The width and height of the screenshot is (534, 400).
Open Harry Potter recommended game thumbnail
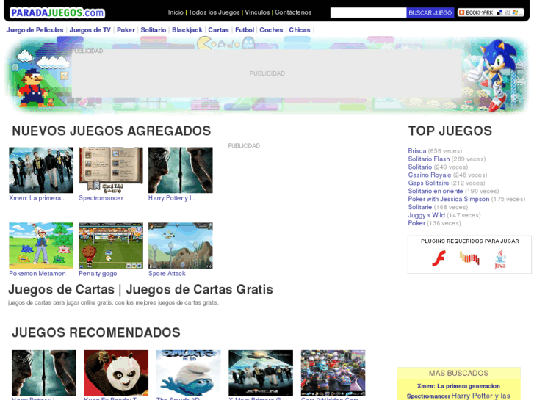coord(44,373)
